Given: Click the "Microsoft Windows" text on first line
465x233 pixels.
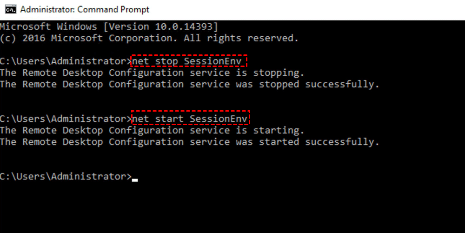Looking at the screenshot, I should (48, 27).
